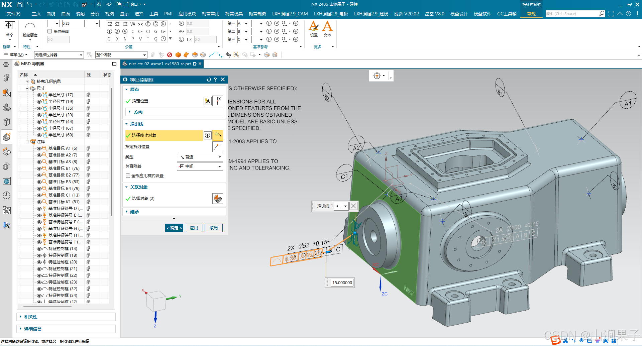Switch to the PMI ribbon tab
The image size is (642, 346).
pos(168,14)
